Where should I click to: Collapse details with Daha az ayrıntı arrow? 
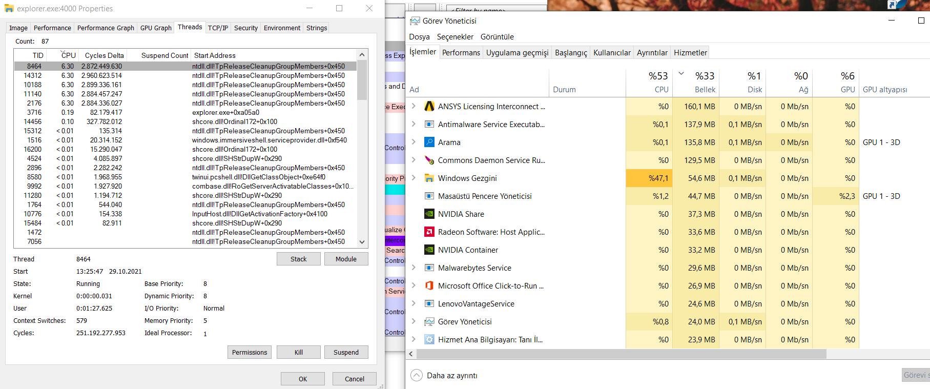coord(417,376)
